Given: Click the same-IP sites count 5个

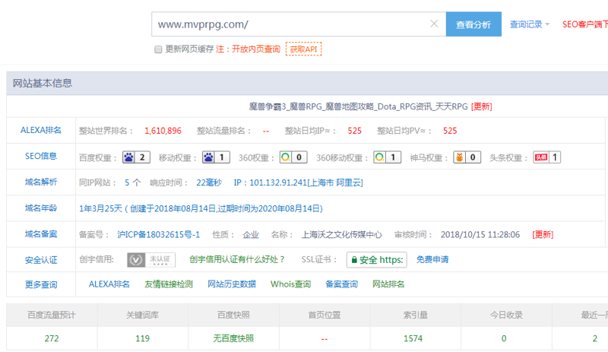Looking at the screenshot, I should click(x=132, y=182).
